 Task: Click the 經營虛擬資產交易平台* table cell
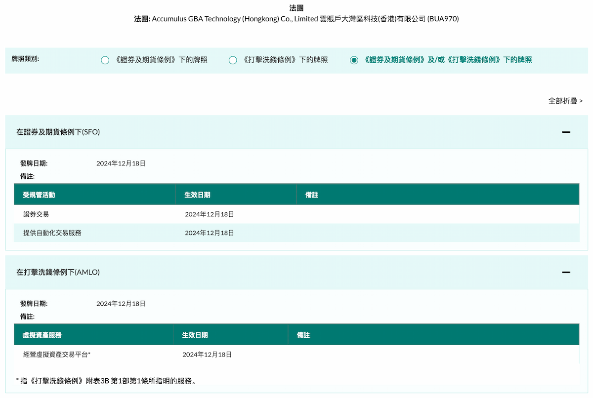(x=94, y=355)
